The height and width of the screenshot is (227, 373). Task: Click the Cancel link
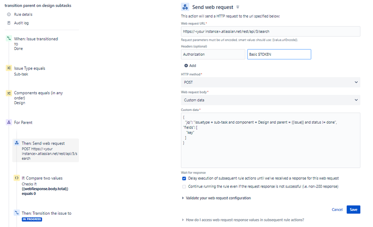pyautogui.click(x=337, y=209)
